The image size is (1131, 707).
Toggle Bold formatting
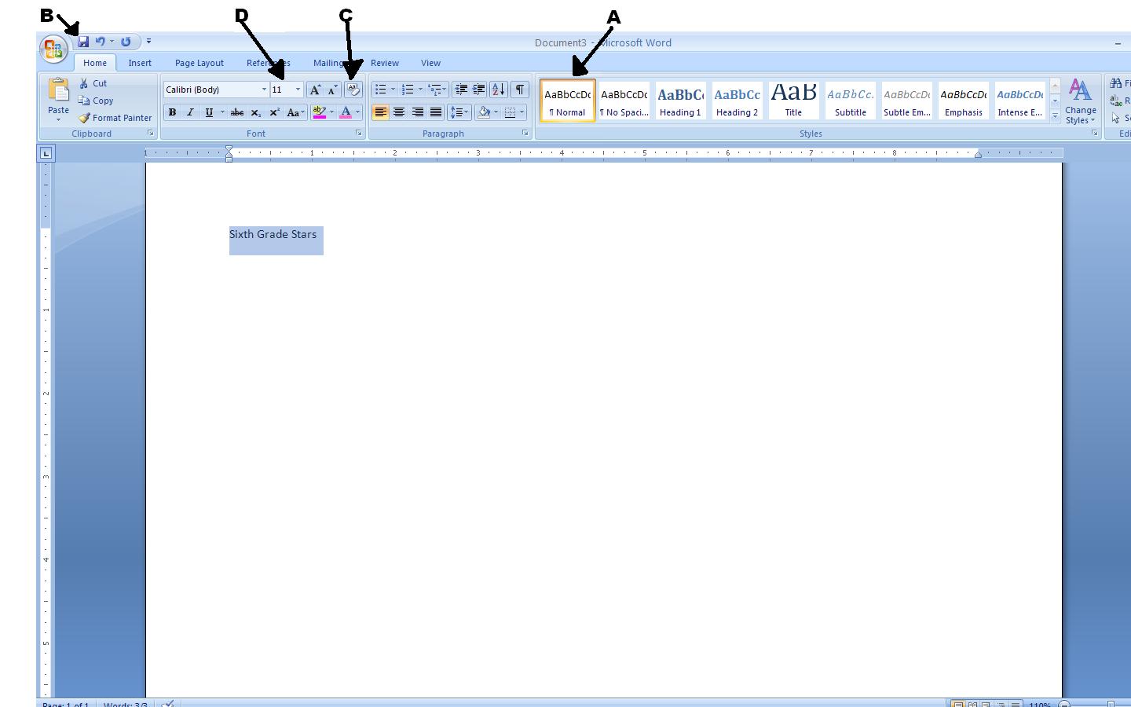pos(172,112)
